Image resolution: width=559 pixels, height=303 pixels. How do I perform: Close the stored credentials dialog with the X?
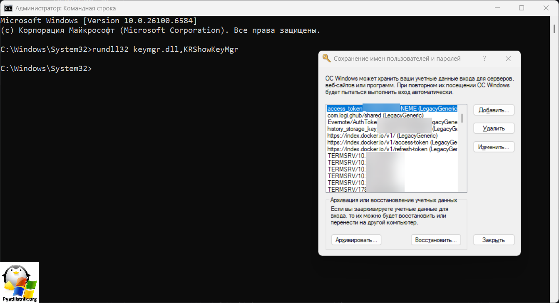tap(508, 59)
